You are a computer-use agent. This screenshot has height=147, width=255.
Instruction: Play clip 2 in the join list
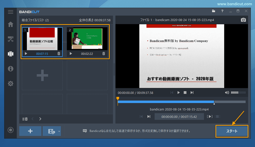click(71, 54)
